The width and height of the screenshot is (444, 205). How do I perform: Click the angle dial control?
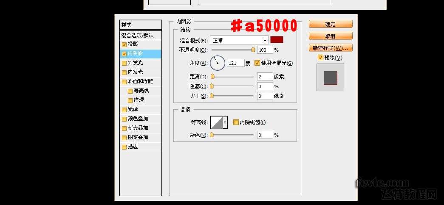coord(218,63)
